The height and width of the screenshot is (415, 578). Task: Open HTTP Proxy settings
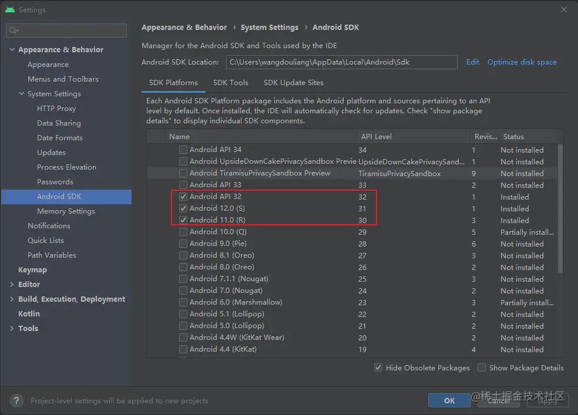pyautogui.click(x=56, y=109)
